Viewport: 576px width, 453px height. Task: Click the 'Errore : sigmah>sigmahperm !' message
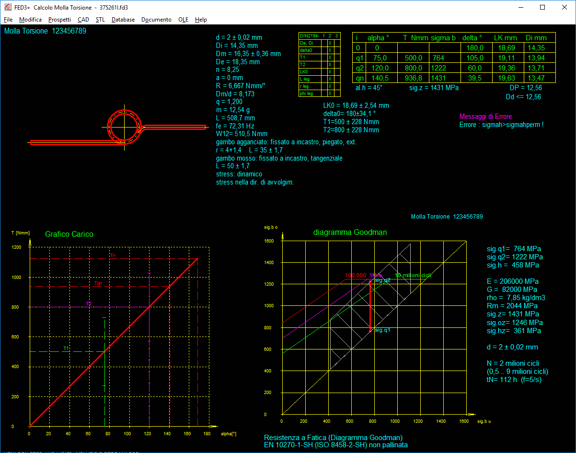pos(501,125)
